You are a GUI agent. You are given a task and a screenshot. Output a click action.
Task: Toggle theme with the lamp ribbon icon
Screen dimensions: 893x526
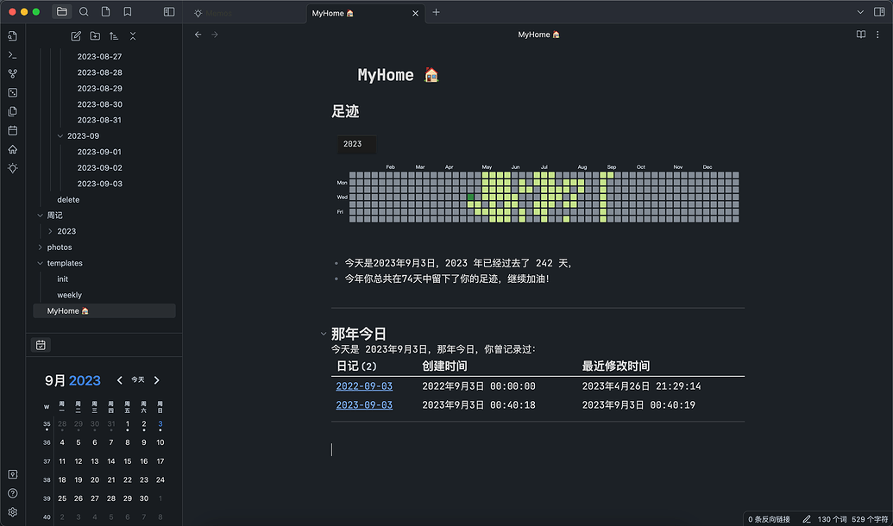[x=11, y=168]
